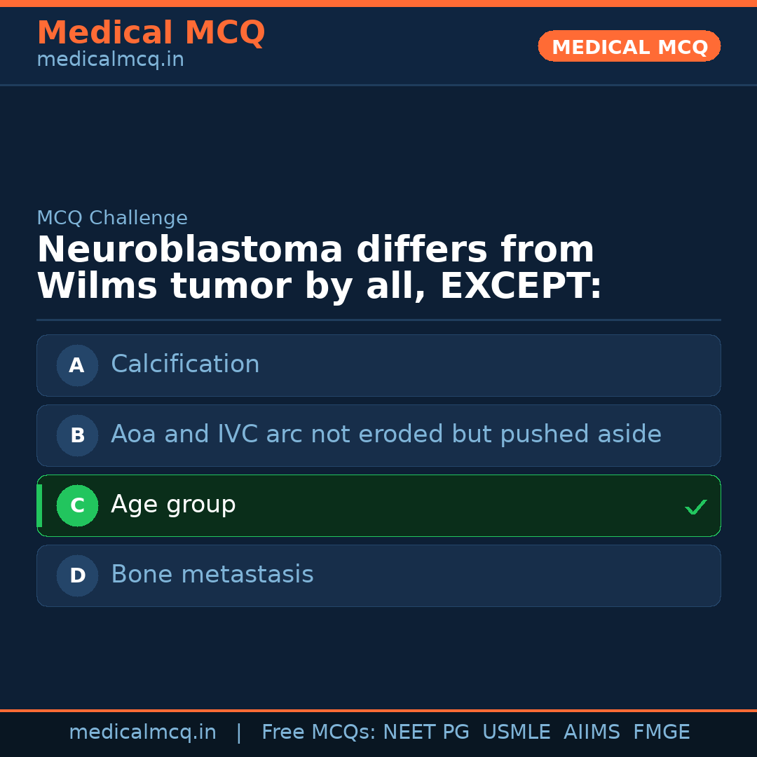
Task: Select the Calcification answer option
Action: (185, 364)
